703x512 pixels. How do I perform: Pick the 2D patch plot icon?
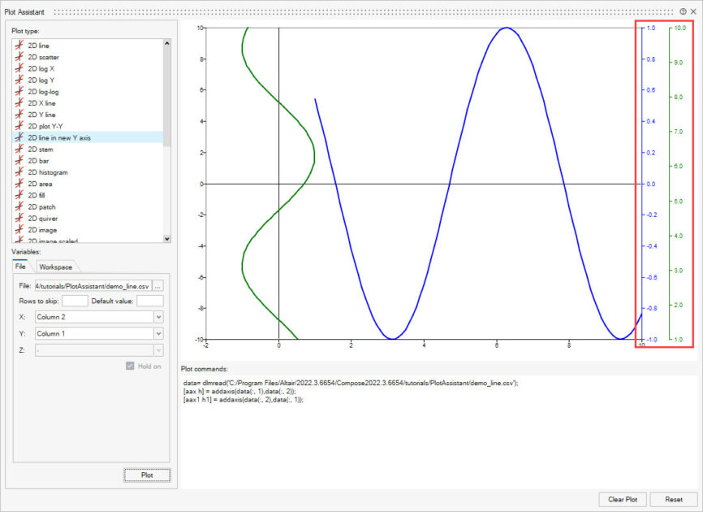point(19,207)
